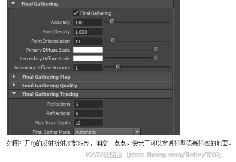Click the Secondary Diffuse Bounces value field

pos(88,68)
